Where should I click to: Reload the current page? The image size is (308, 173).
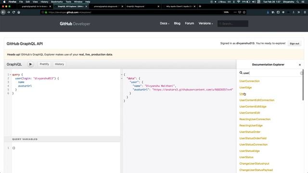(x=13, y=12)
